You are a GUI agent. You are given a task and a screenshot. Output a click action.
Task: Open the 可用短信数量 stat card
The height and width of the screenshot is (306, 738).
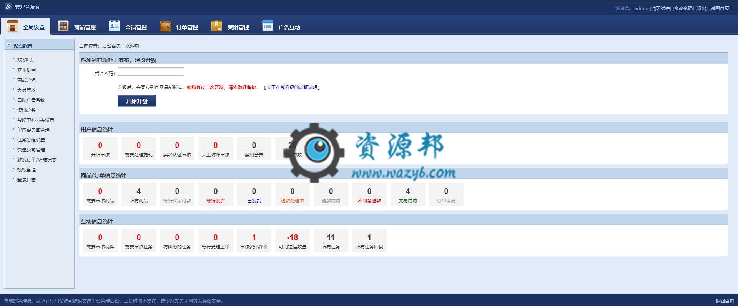(293, 240)
